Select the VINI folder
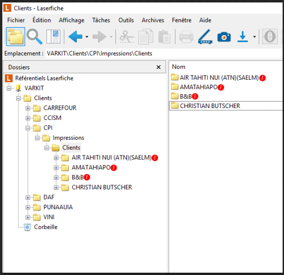 pyautogui.click(x=49, y=217)
